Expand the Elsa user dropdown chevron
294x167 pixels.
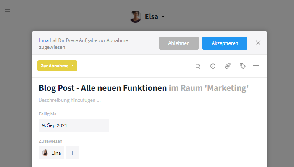click(163, 17)
